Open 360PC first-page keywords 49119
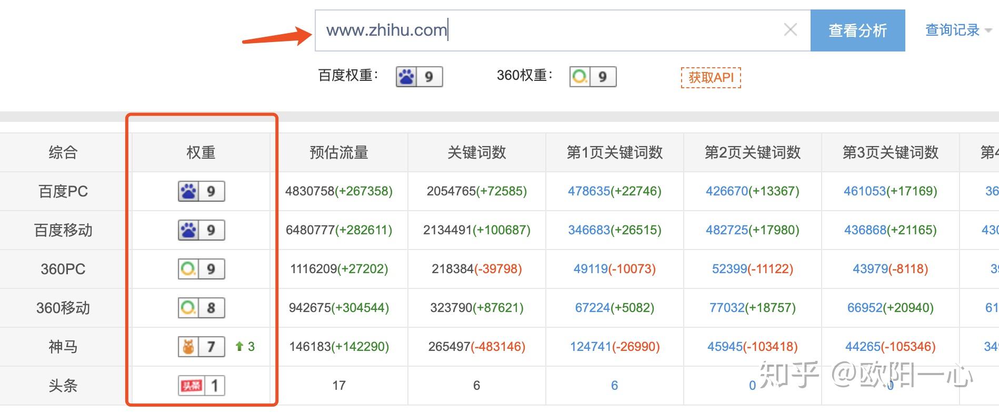The image size is (999, 415). tap(591, 269)
